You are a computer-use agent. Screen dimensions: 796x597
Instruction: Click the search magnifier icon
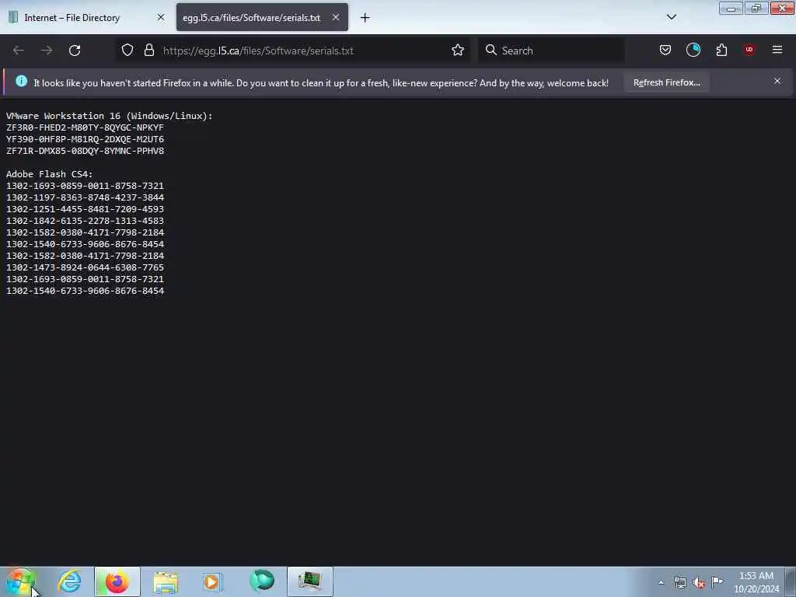click(491, 51)
